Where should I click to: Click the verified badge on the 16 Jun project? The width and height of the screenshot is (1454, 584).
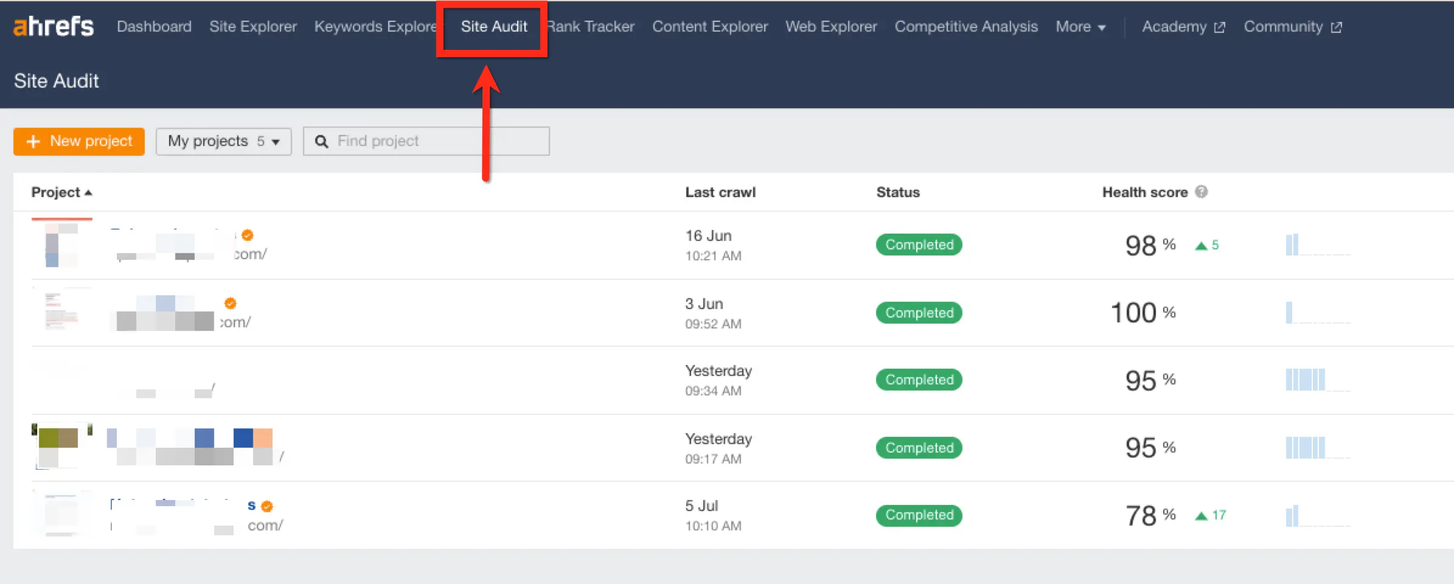[x=248, y=235]
